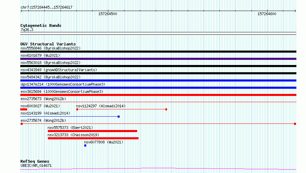Click the black bar under nsv5563018
The image size is (306, 173).
coord(158,66)
